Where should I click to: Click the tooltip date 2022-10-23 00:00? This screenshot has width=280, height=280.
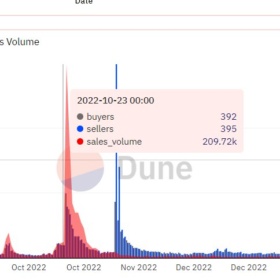116,101
